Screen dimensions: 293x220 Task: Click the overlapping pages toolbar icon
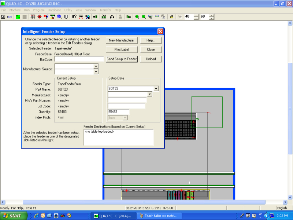point(163,17)
